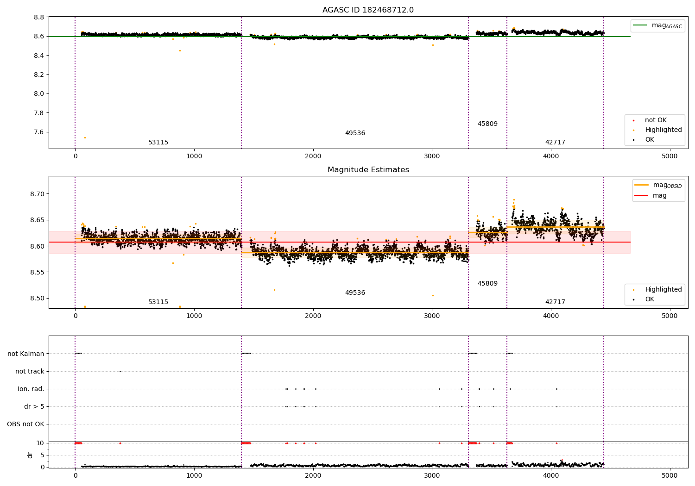Click x-axis tick 2000 under the top plot
The height and width of the screenshot is (486, 695).
click(x=313, y=156)
